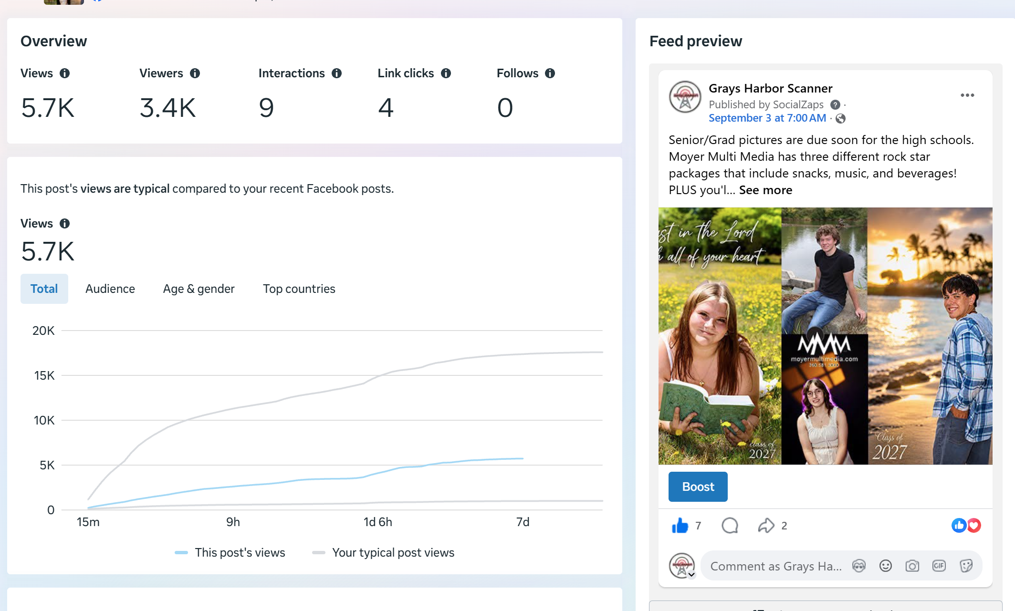The height and width of the screenshot is (611, 1015).
Task: Switch to the Age & gender tab
Action: (x=199, y=289)
